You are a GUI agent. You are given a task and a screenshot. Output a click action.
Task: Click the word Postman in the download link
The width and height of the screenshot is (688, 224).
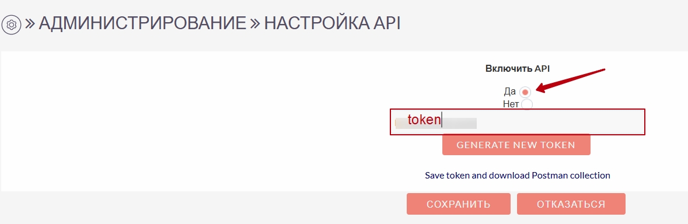pos(549,176)
